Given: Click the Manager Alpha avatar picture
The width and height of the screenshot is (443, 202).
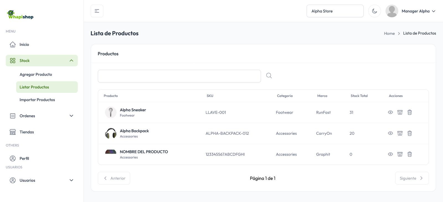Looking at the screenshot, I should (x=392, y=11).
